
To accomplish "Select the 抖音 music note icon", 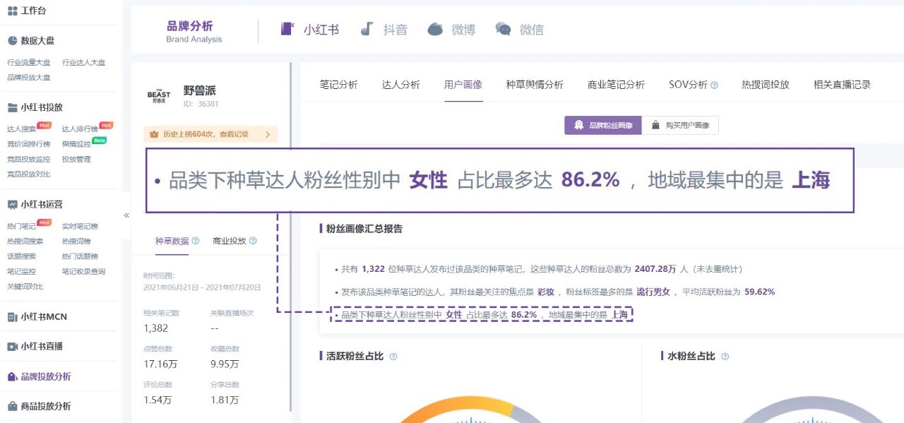I will point(367,29).
